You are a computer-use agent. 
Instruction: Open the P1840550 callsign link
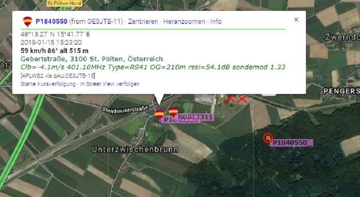[x=51, y=22]
